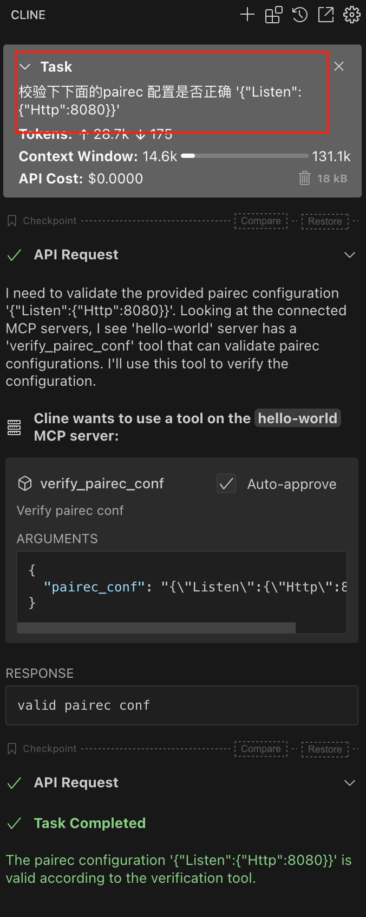This screenshot has width=366, height=917.
Task: Expand the second API Request chevron
Action: pyautogui.click(x=350, y=783)
